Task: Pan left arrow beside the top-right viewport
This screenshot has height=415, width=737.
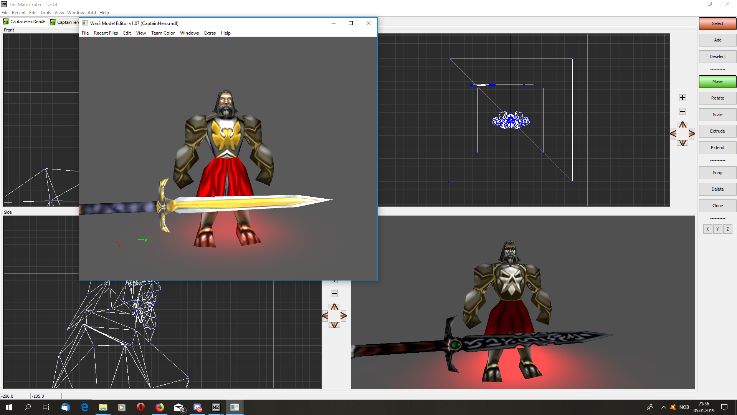Action: click(673, 134)
